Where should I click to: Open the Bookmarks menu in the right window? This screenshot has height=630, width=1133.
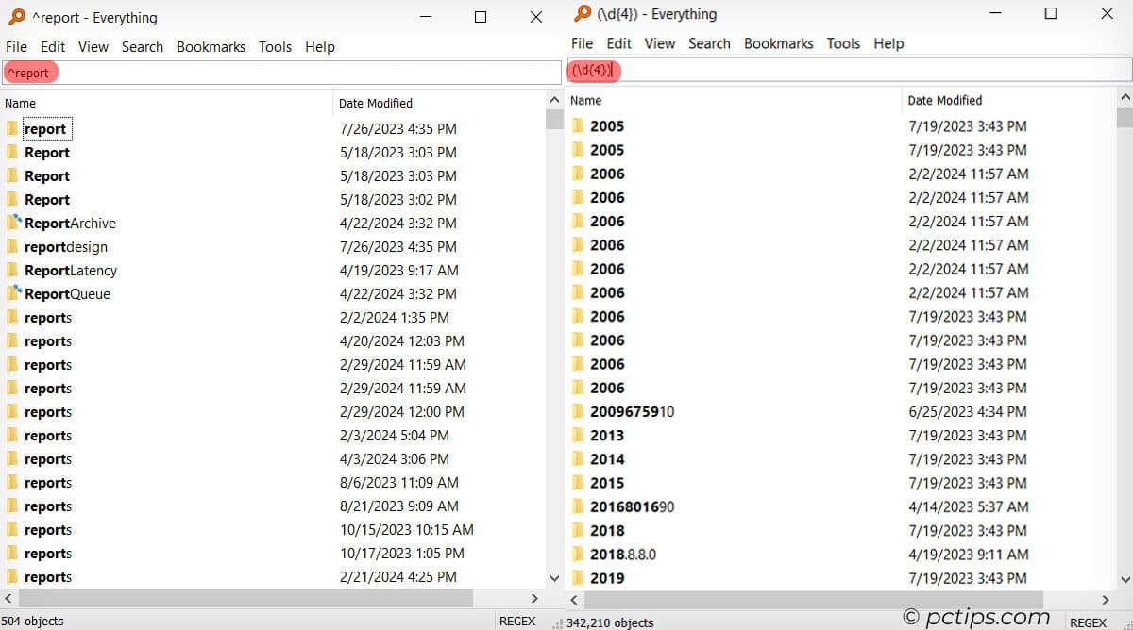[x=779, y=43]
